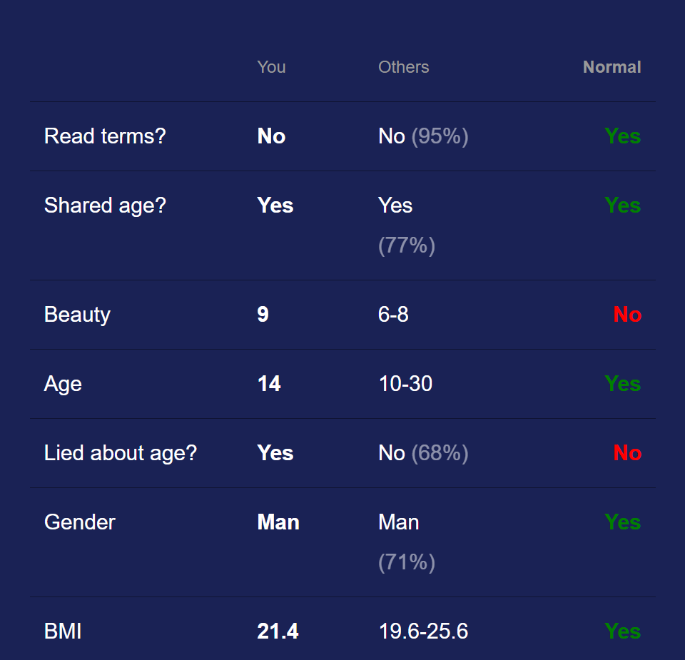Select the 'Shared age?' row label
Image resolution: width=685 pixels, height=660 pixels.
[106, 205]
